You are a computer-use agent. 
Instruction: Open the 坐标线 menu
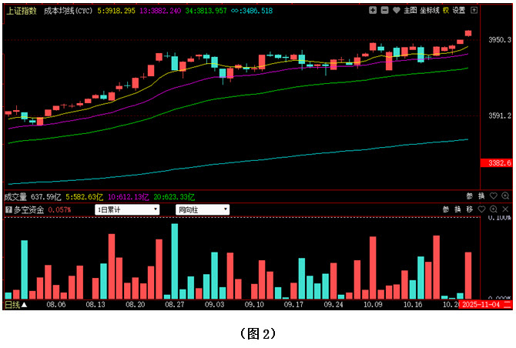[x=429, y=11]
